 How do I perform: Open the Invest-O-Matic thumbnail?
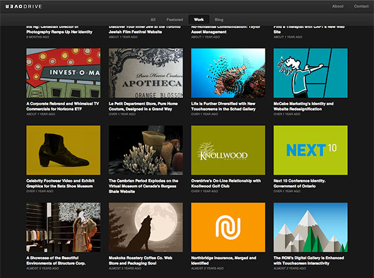[x=64, y=73]
